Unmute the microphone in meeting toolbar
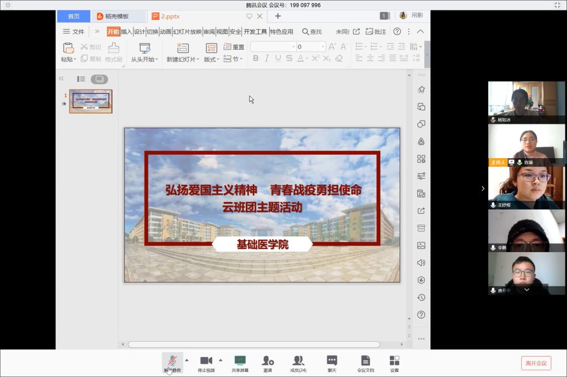This screenshot has height=377, width=567. pos(172,361)
